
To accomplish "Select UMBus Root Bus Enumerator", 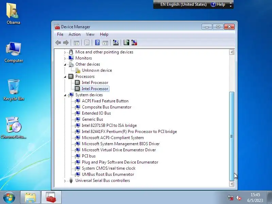I will pos(108,174).
